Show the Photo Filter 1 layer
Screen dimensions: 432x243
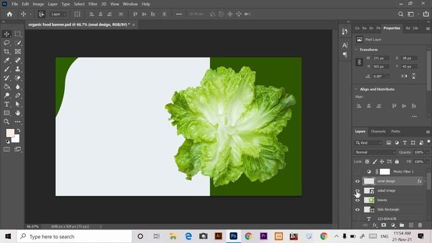[x=357, y=171]
